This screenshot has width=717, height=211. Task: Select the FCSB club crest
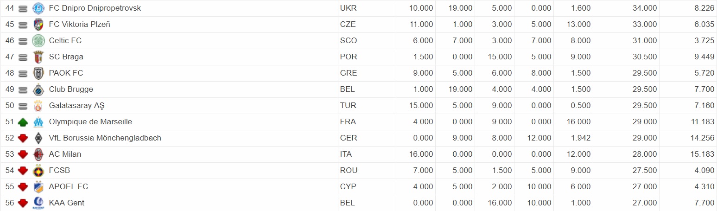(x=38, y=171)
